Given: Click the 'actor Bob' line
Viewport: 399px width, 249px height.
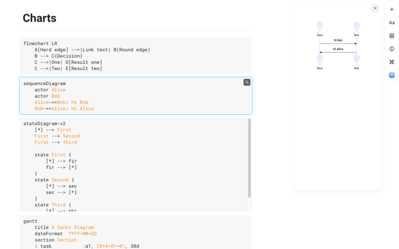Looking at the screenshot, I should click(47, 96).
